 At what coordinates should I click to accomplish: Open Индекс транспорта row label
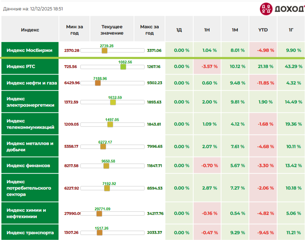pyautogui.click(x=30, y=232)
